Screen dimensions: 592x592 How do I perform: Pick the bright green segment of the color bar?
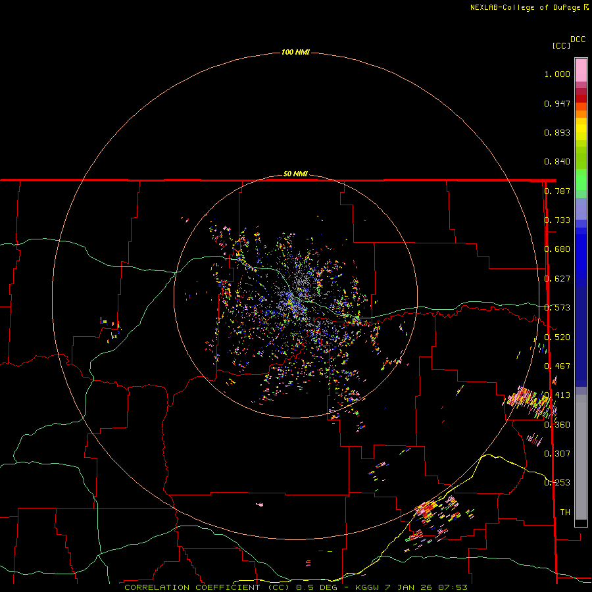click(x=581, y=180)
